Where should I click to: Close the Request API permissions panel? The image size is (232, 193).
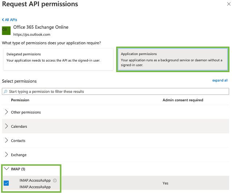(229, 4)
